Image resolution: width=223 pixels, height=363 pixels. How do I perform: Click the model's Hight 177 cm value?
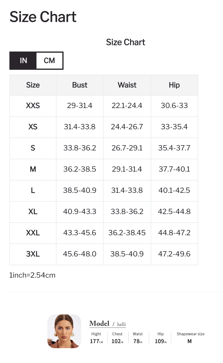[96, 342]
